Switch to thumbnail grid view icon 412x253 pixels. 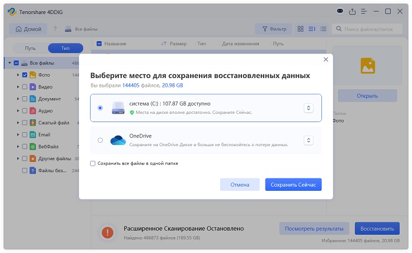tap(300, 29)
